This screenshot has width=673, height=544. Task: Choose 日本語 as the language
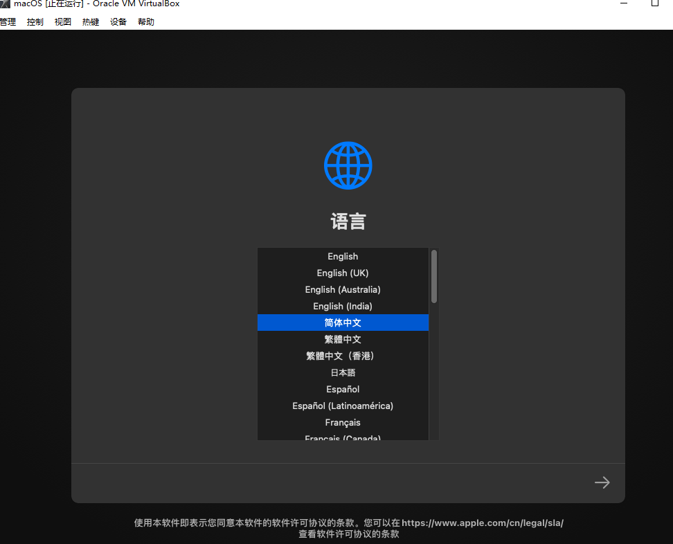343,373
